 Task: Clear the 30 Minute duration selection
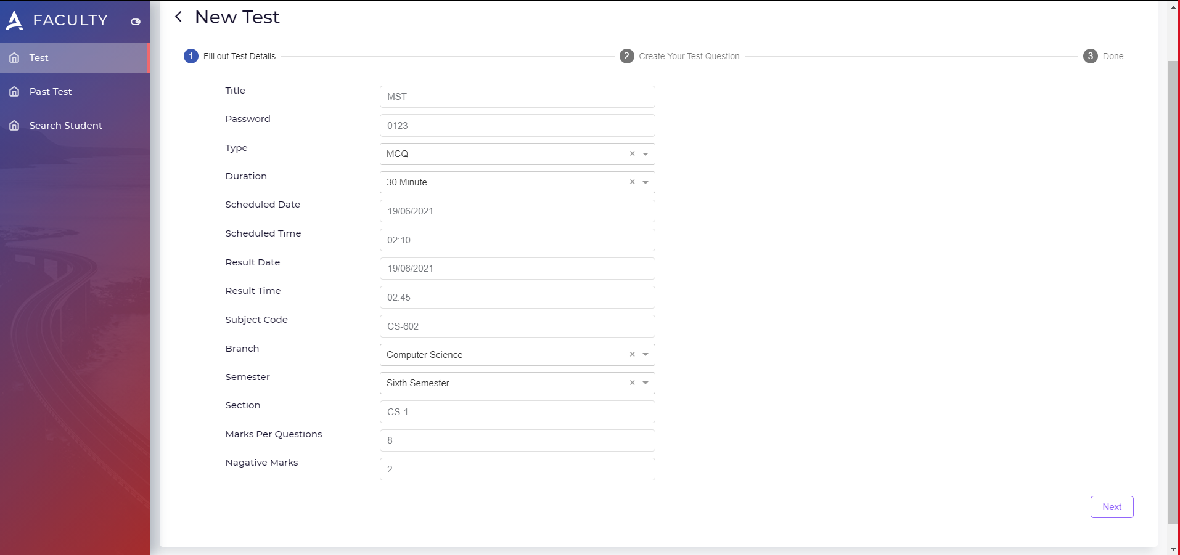pyautogui.click(x=632, y=182)
